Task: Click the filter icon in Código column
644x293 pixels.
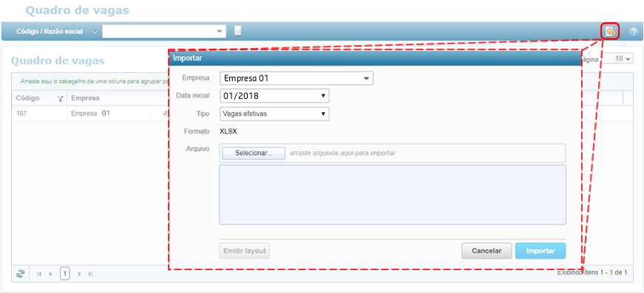Action: [x=61, y=98]
